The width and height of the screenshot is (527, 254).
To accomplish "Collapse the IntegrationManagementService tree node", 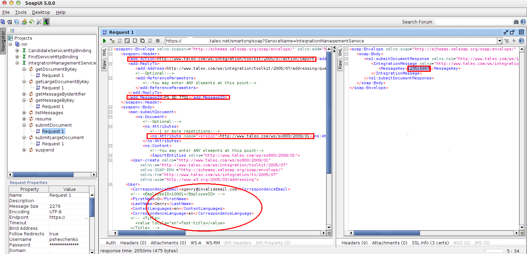I will (17, 63).
